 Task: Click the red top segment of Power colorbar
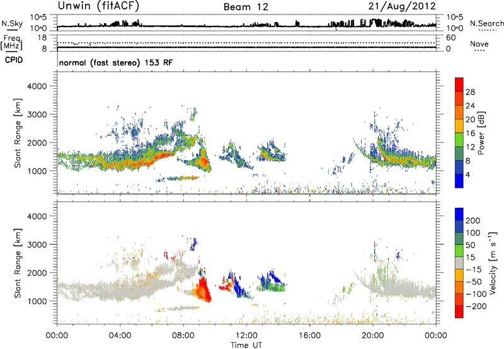(459, 84)
